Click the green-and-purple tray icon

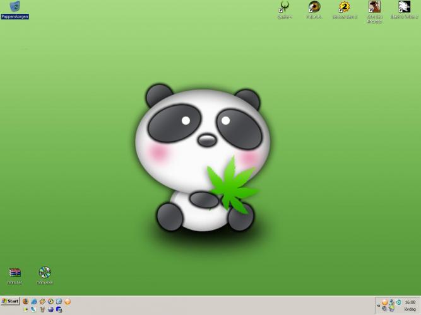click(x=392, y=309)
